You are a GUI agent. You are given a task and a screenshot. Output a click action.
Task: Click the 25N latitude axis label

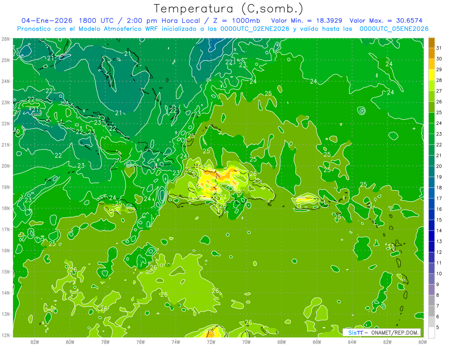point(5,60)
